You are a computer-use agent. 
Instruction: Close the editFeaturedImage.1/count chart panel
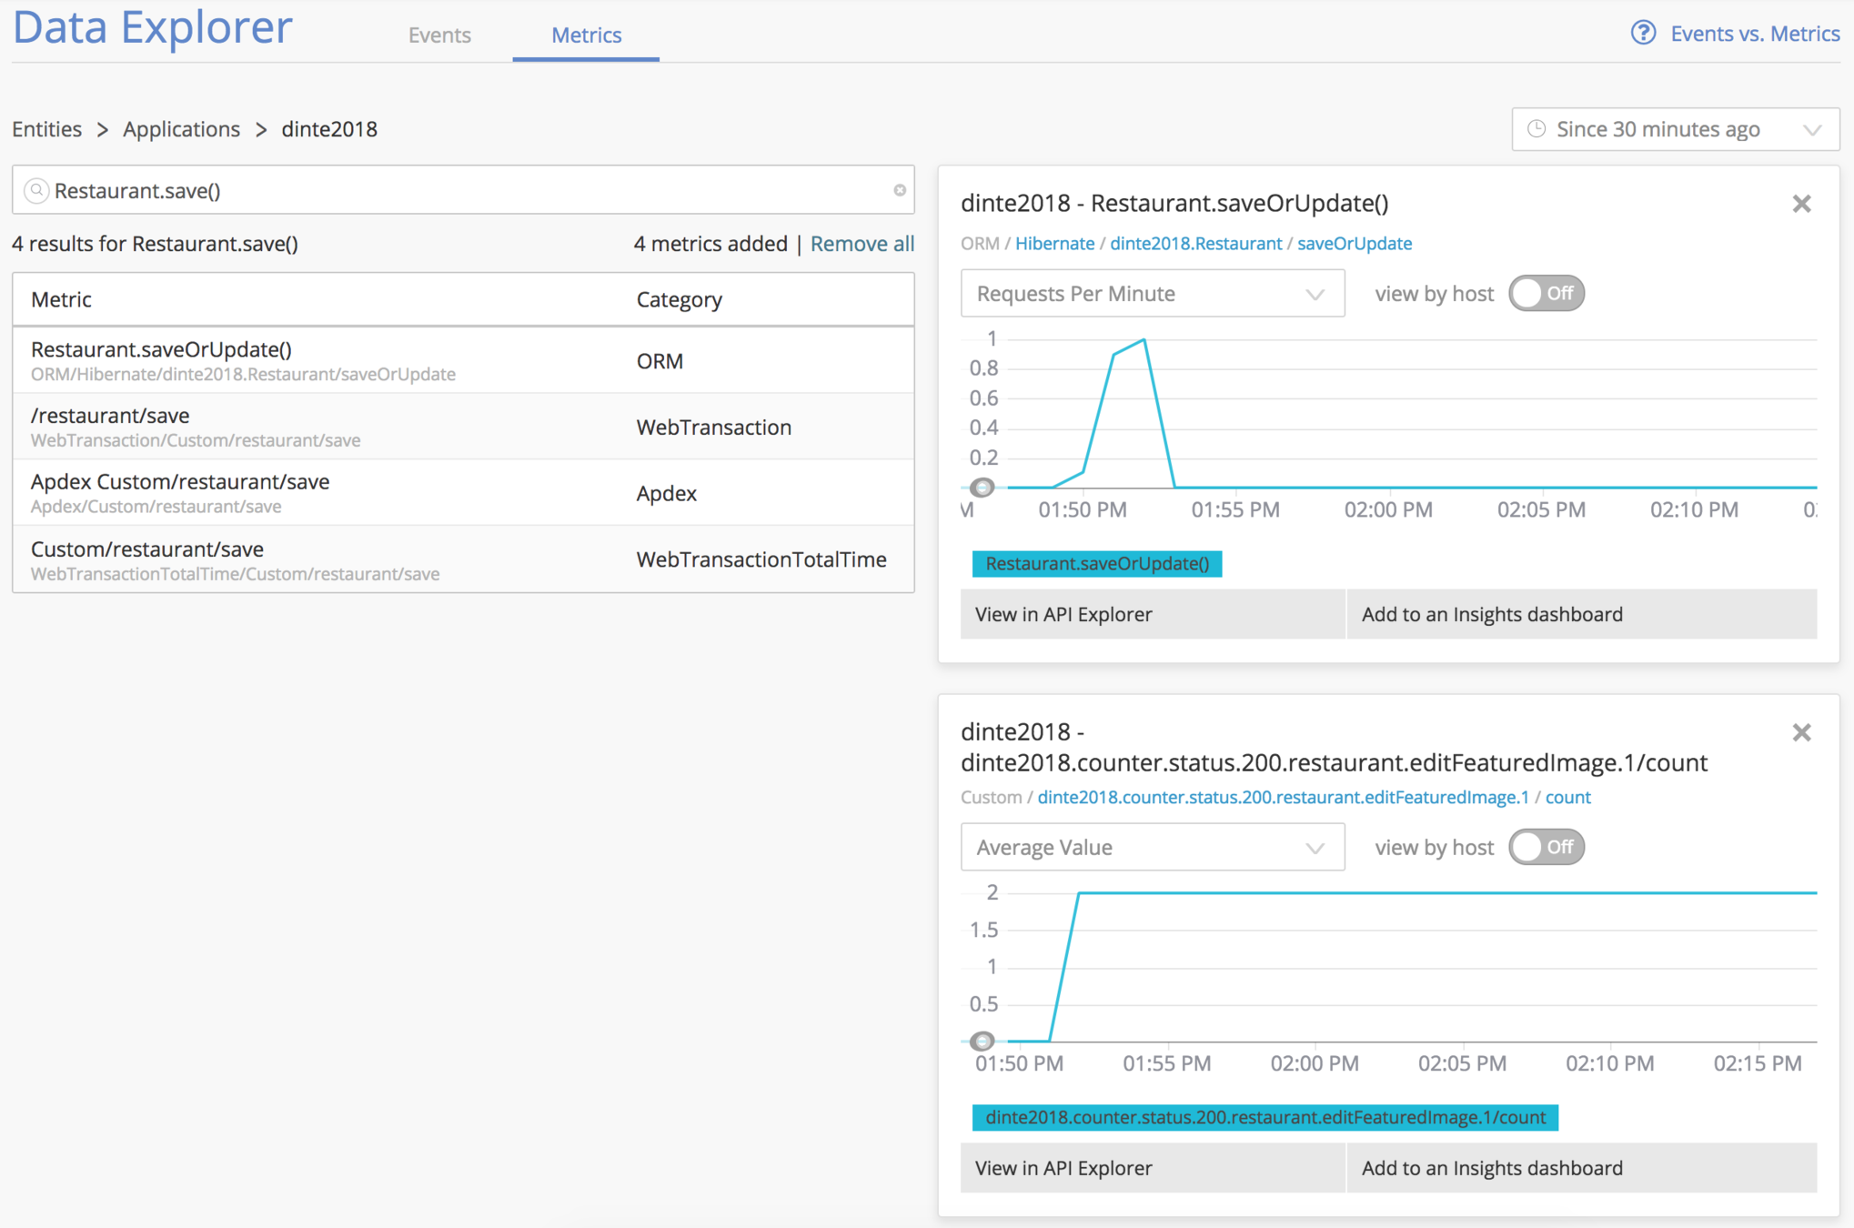[x=1801, y=732]
